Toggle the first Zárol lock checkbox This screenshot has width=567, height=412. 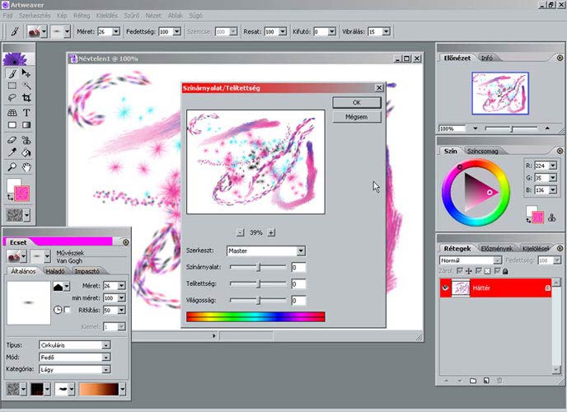click(459, 270)
